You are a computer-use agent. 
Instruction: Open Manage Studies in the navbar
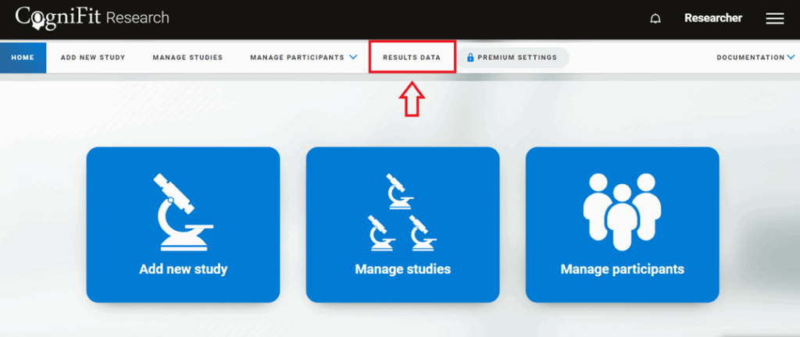click(x=187, y=58)
